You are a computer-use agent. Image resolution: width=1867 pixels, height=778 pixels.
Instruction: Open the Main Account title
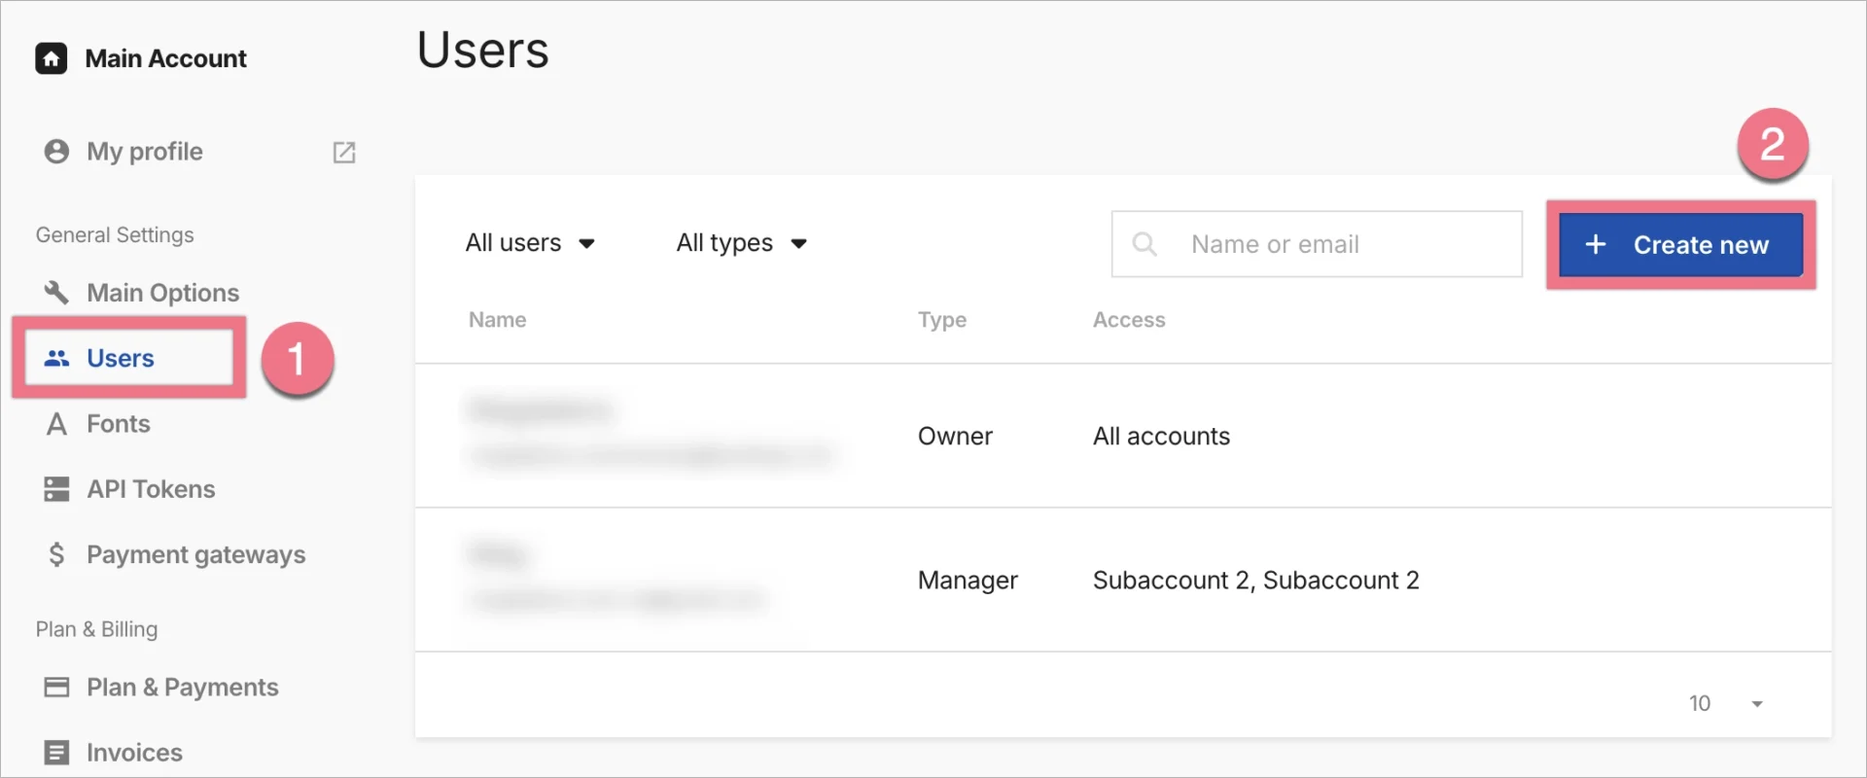[x=166, y=58]
